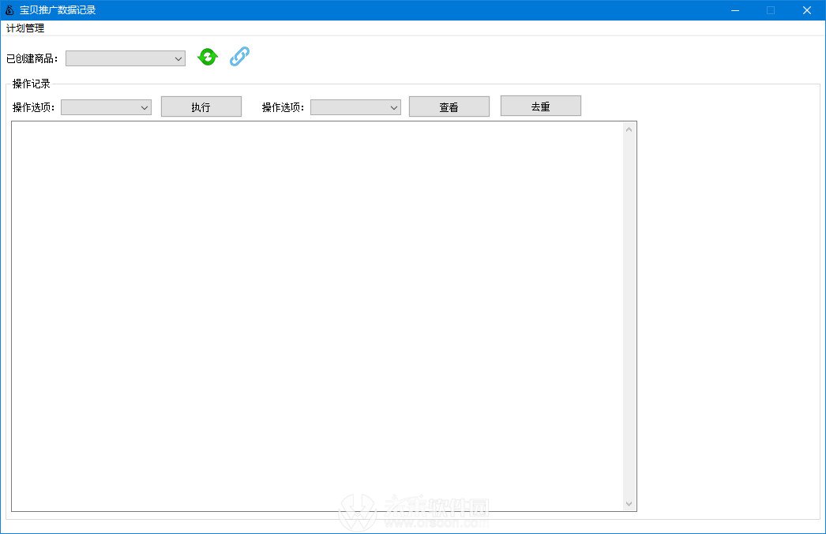Click the blue chain link icon
Image resolution: width=826 pixels, height=534 pixels.
tap(239, 57)
